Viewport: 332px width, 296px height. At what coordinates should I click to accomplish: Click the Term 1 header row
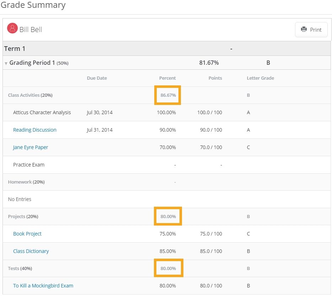coord(15,49)
